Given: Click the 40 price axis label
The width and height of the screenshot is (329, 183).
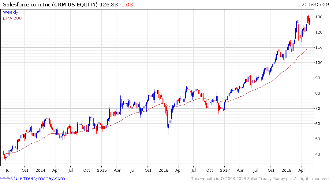Looking at the screenshot, I should tap(318, 154).
